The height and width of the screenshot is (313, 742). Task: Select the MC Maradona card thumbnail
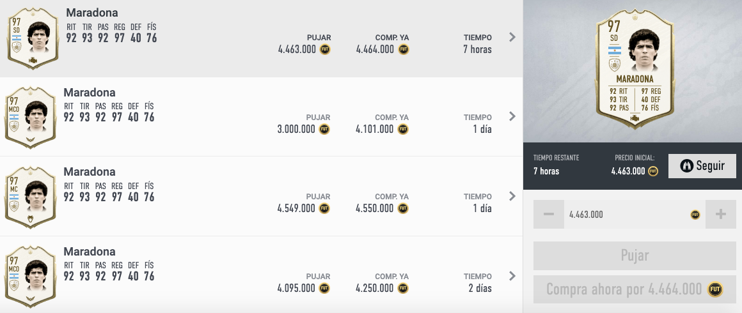click(31, 197)
